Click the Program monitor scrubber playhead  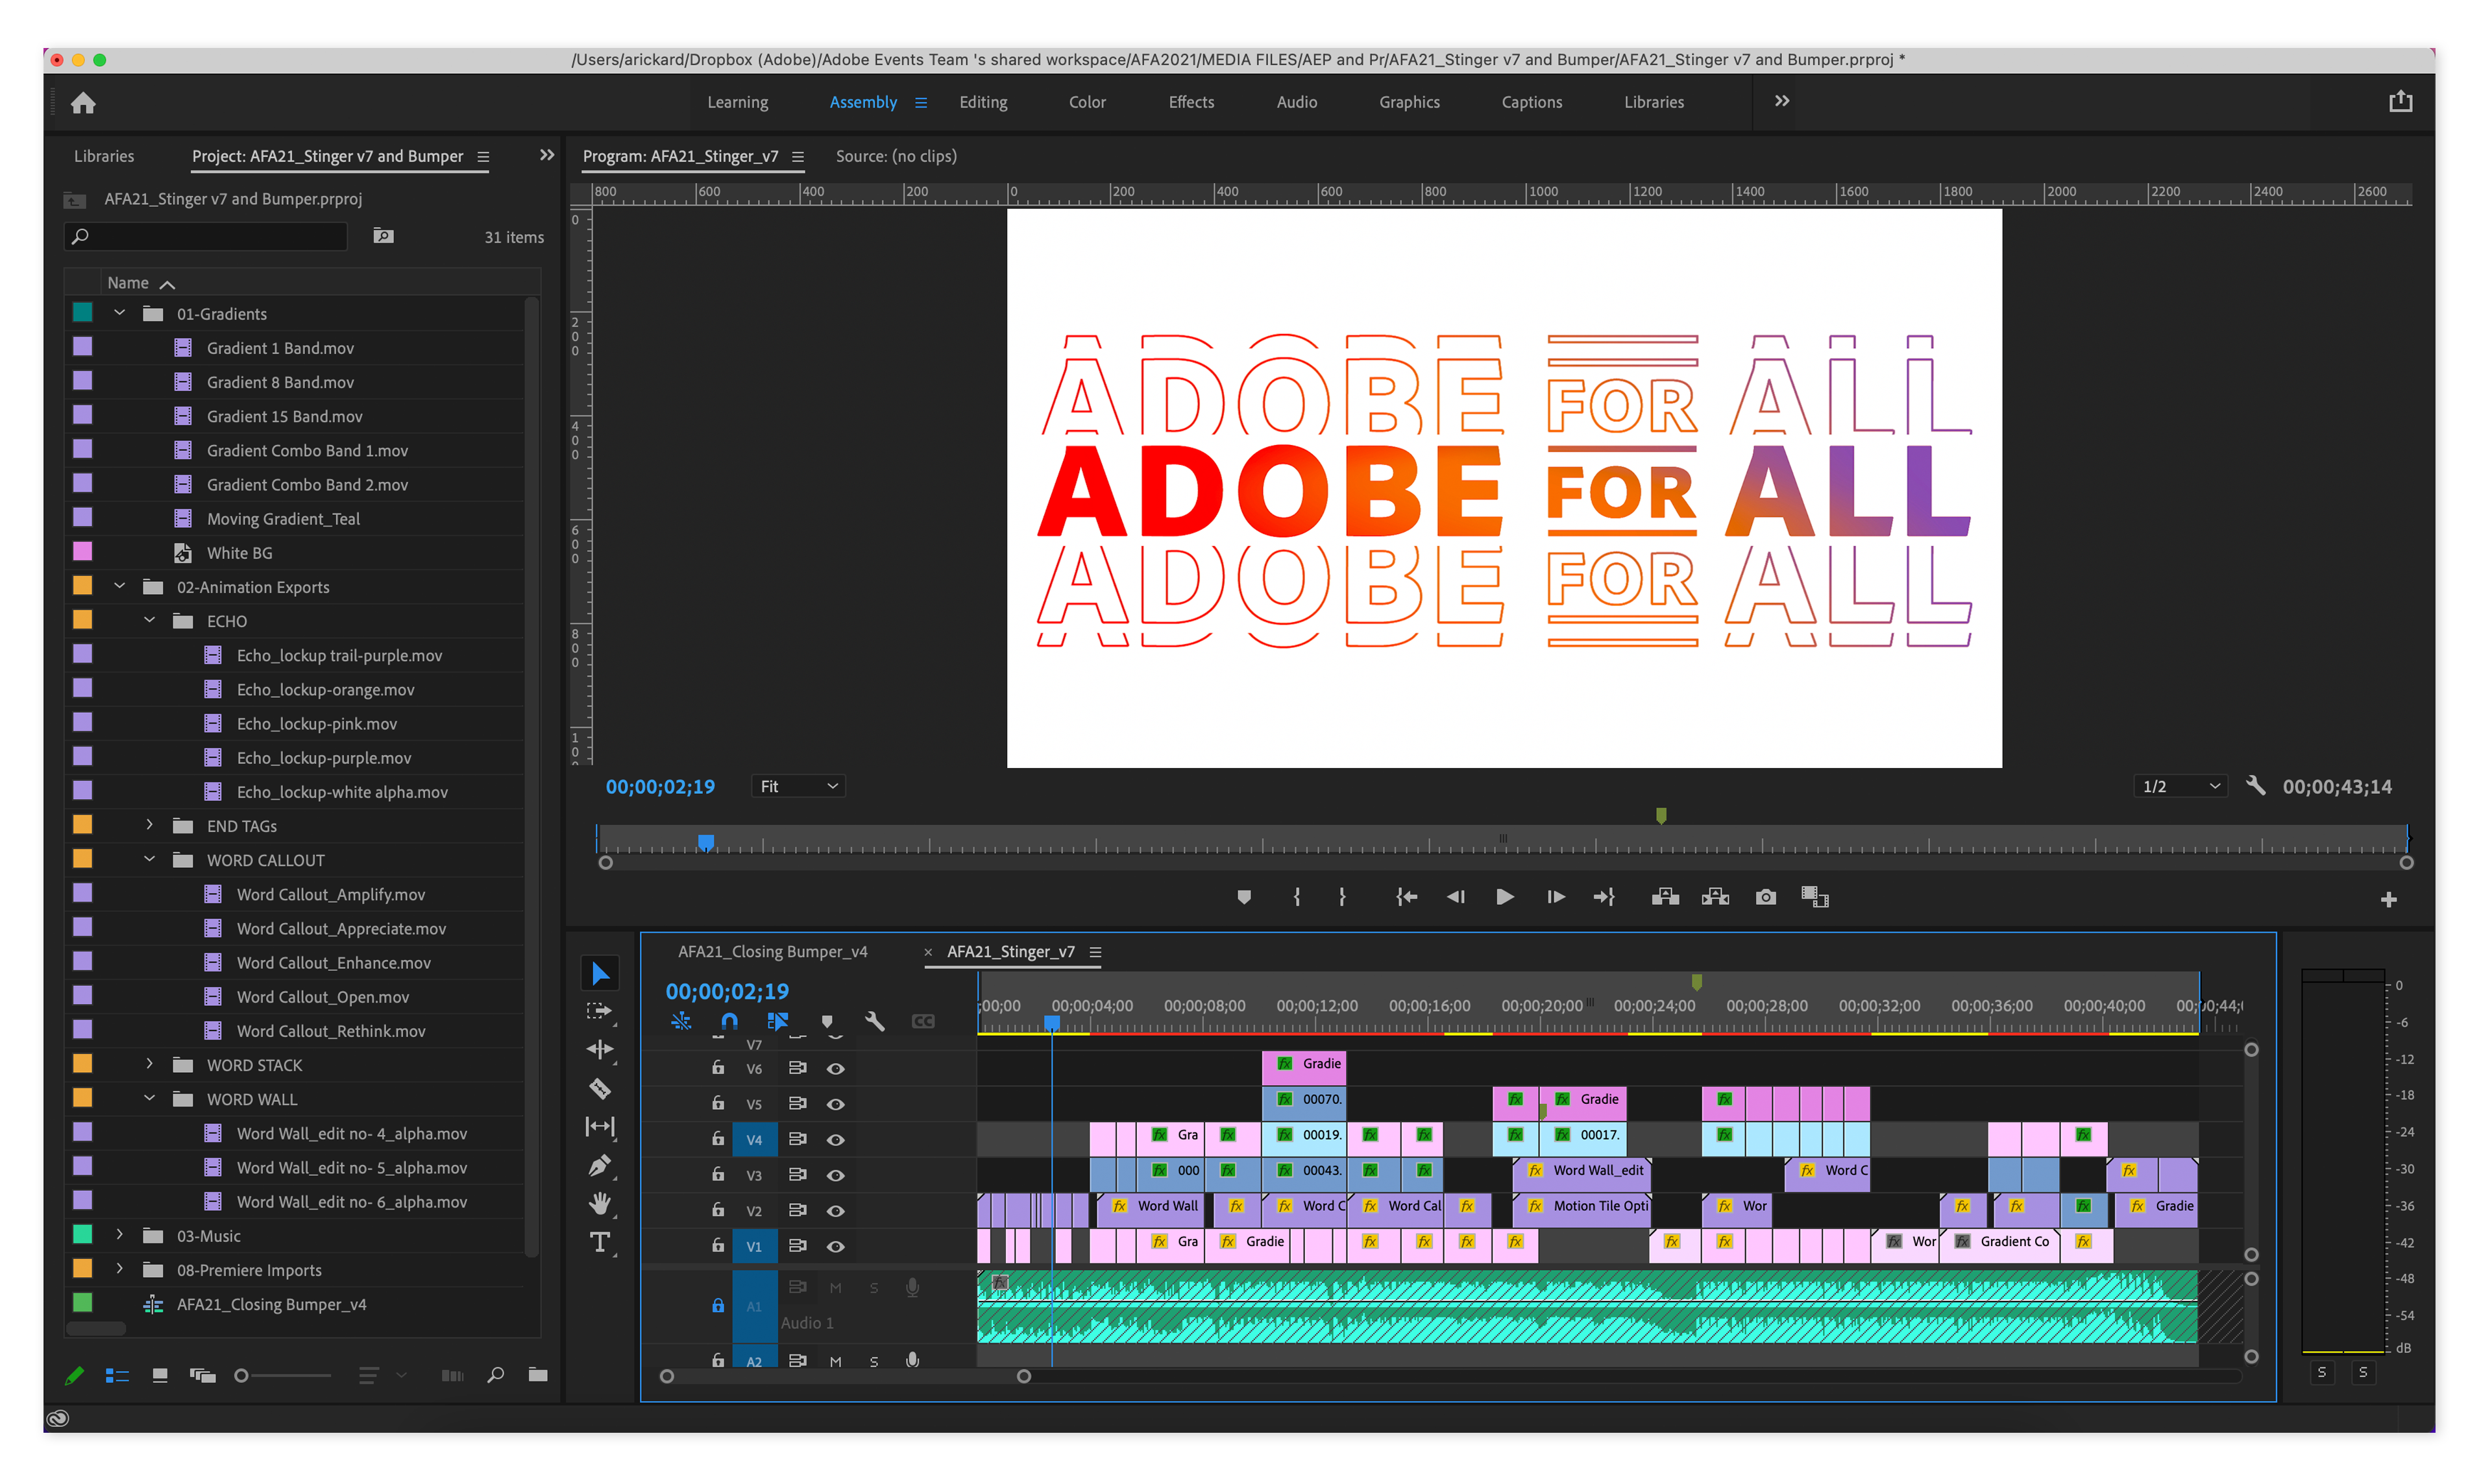tap(705, 842)
